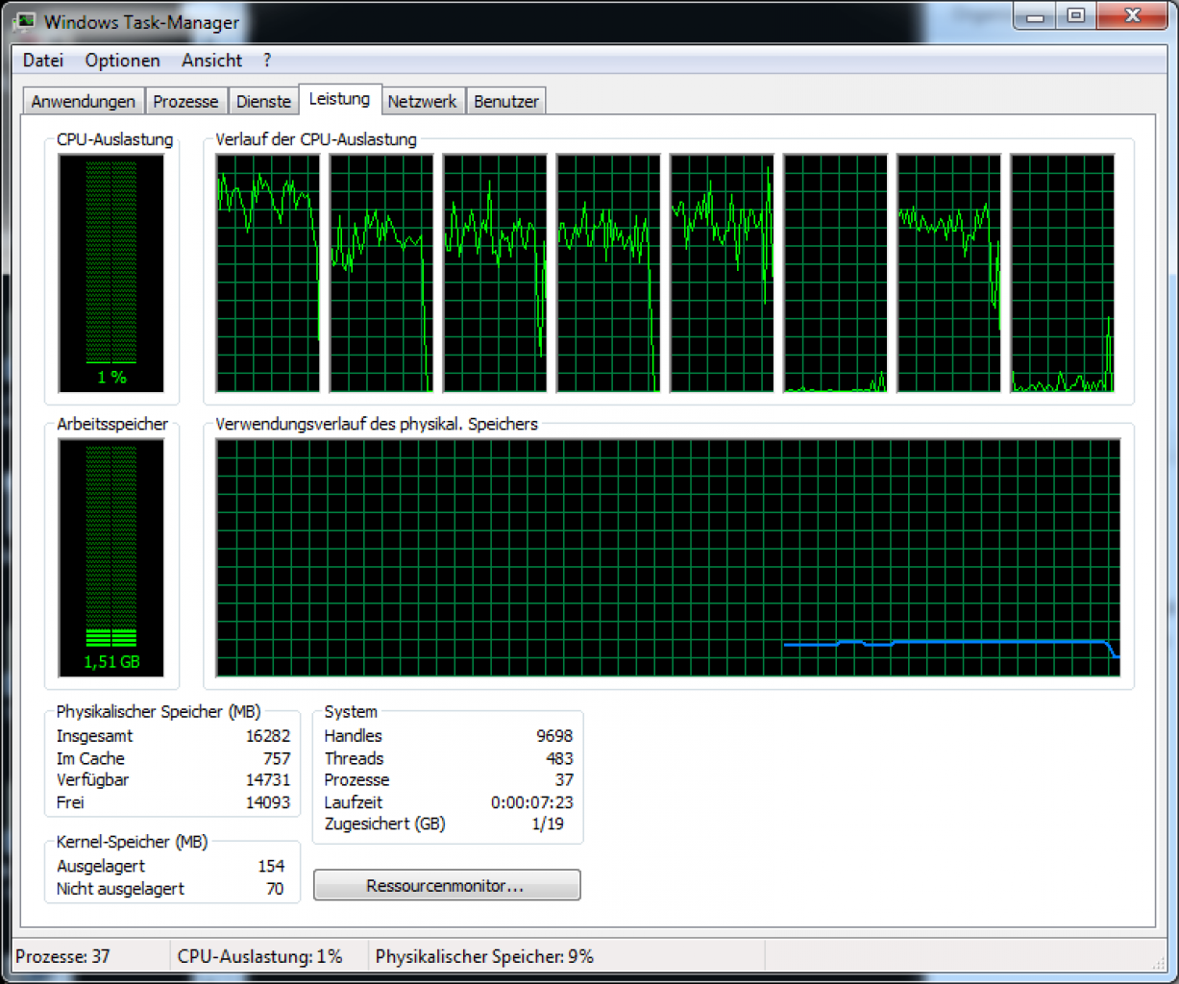Click status bar entry CPU-Auslastung: 1%
Viewport: 1179px width, 984px height.
(x=260, y=956)
